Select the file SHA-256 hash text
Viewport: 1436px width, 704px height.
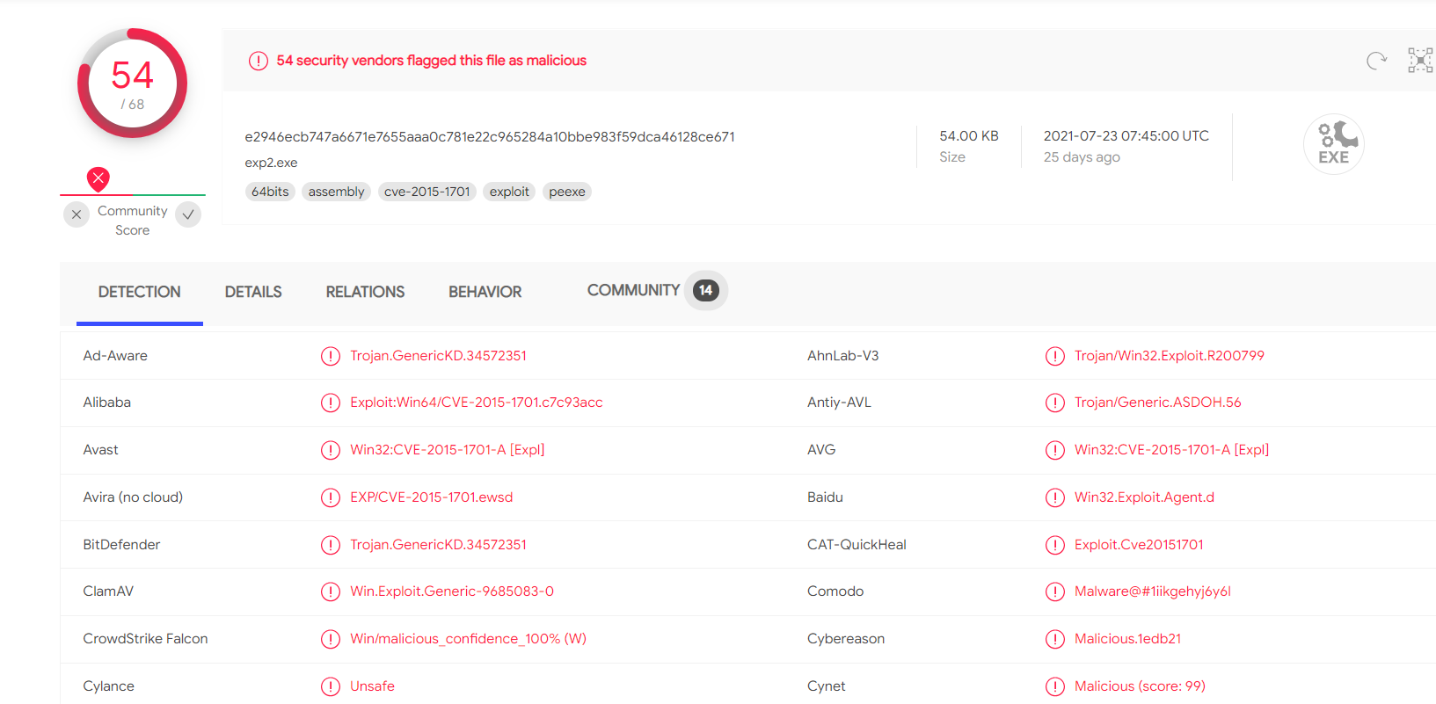490,137
